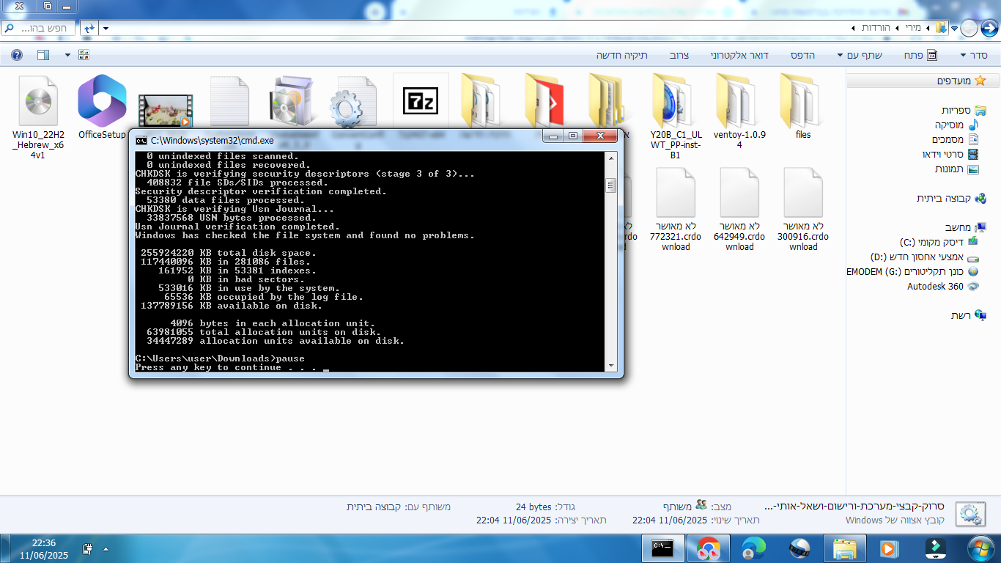The image size is (1001, 563).
Task: Click the change view icon in the toolbar
Action: tap(84, 55)
